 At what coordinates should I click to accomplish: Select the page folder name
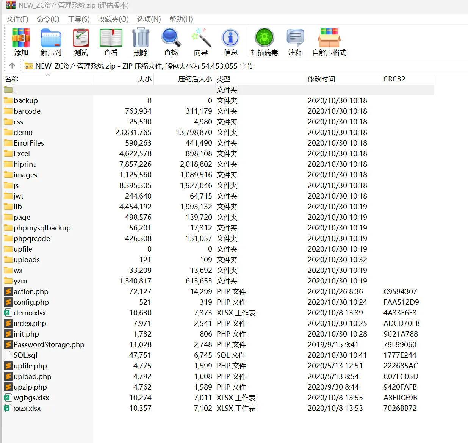tap(22, 217)
